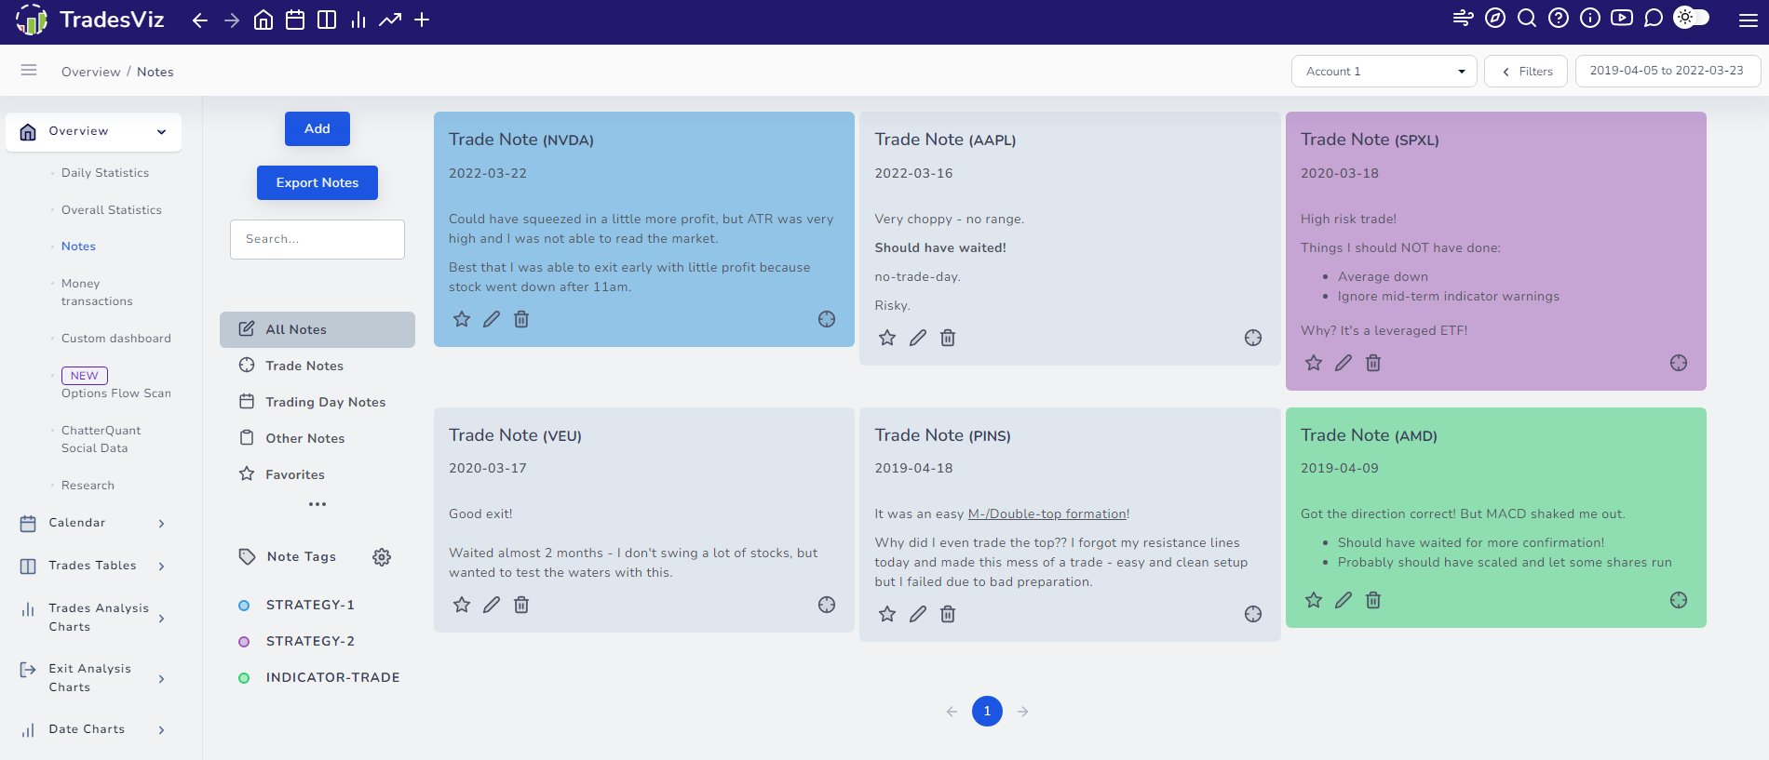Viewport: 1769px width, 760px height.
Task: Go back with the left arrow icon
Action: (x=199, y=20)
